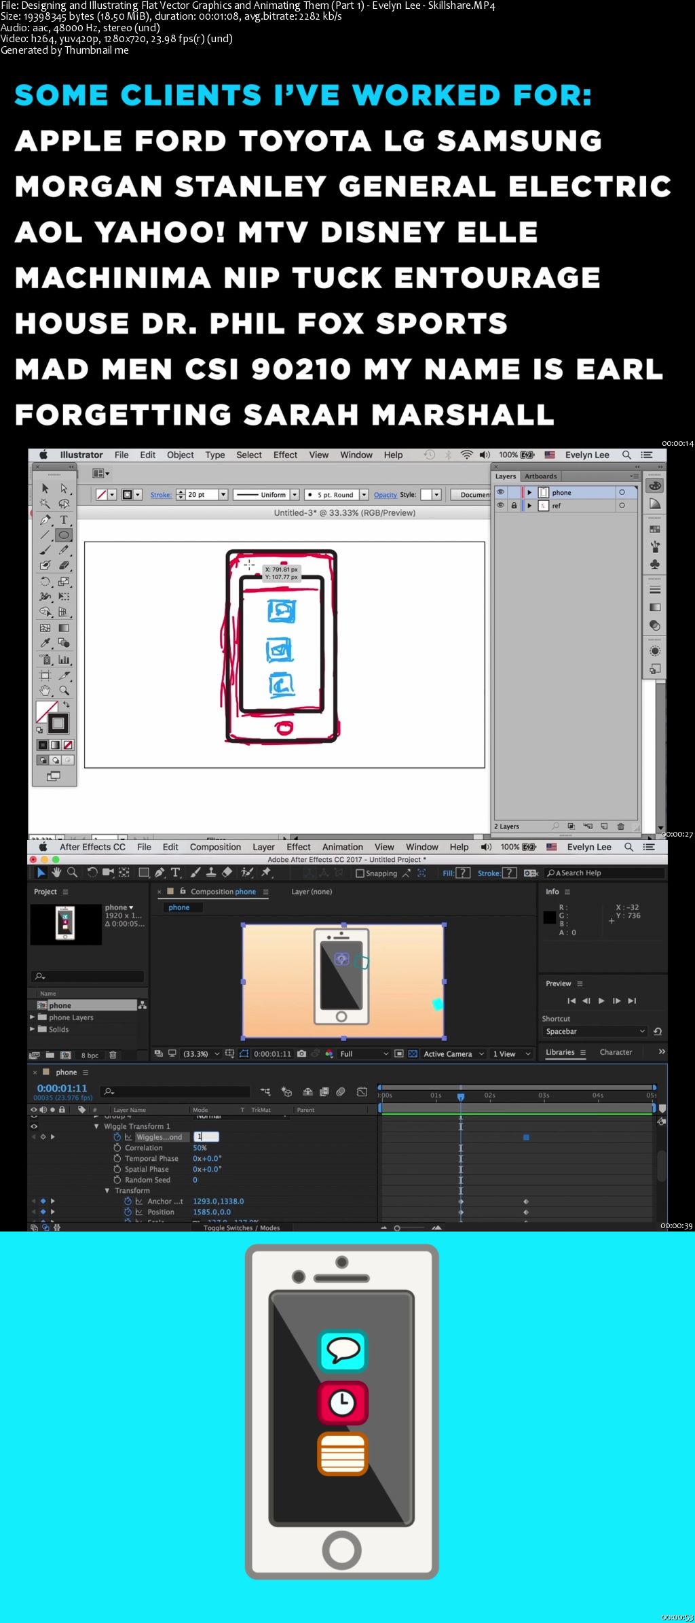Choose the Eyedropper tool in Illustrator
This screenshot has height=1623, width=695.
pos(45,642)
